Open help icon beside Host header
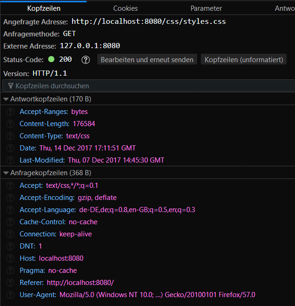 (10, 258)
